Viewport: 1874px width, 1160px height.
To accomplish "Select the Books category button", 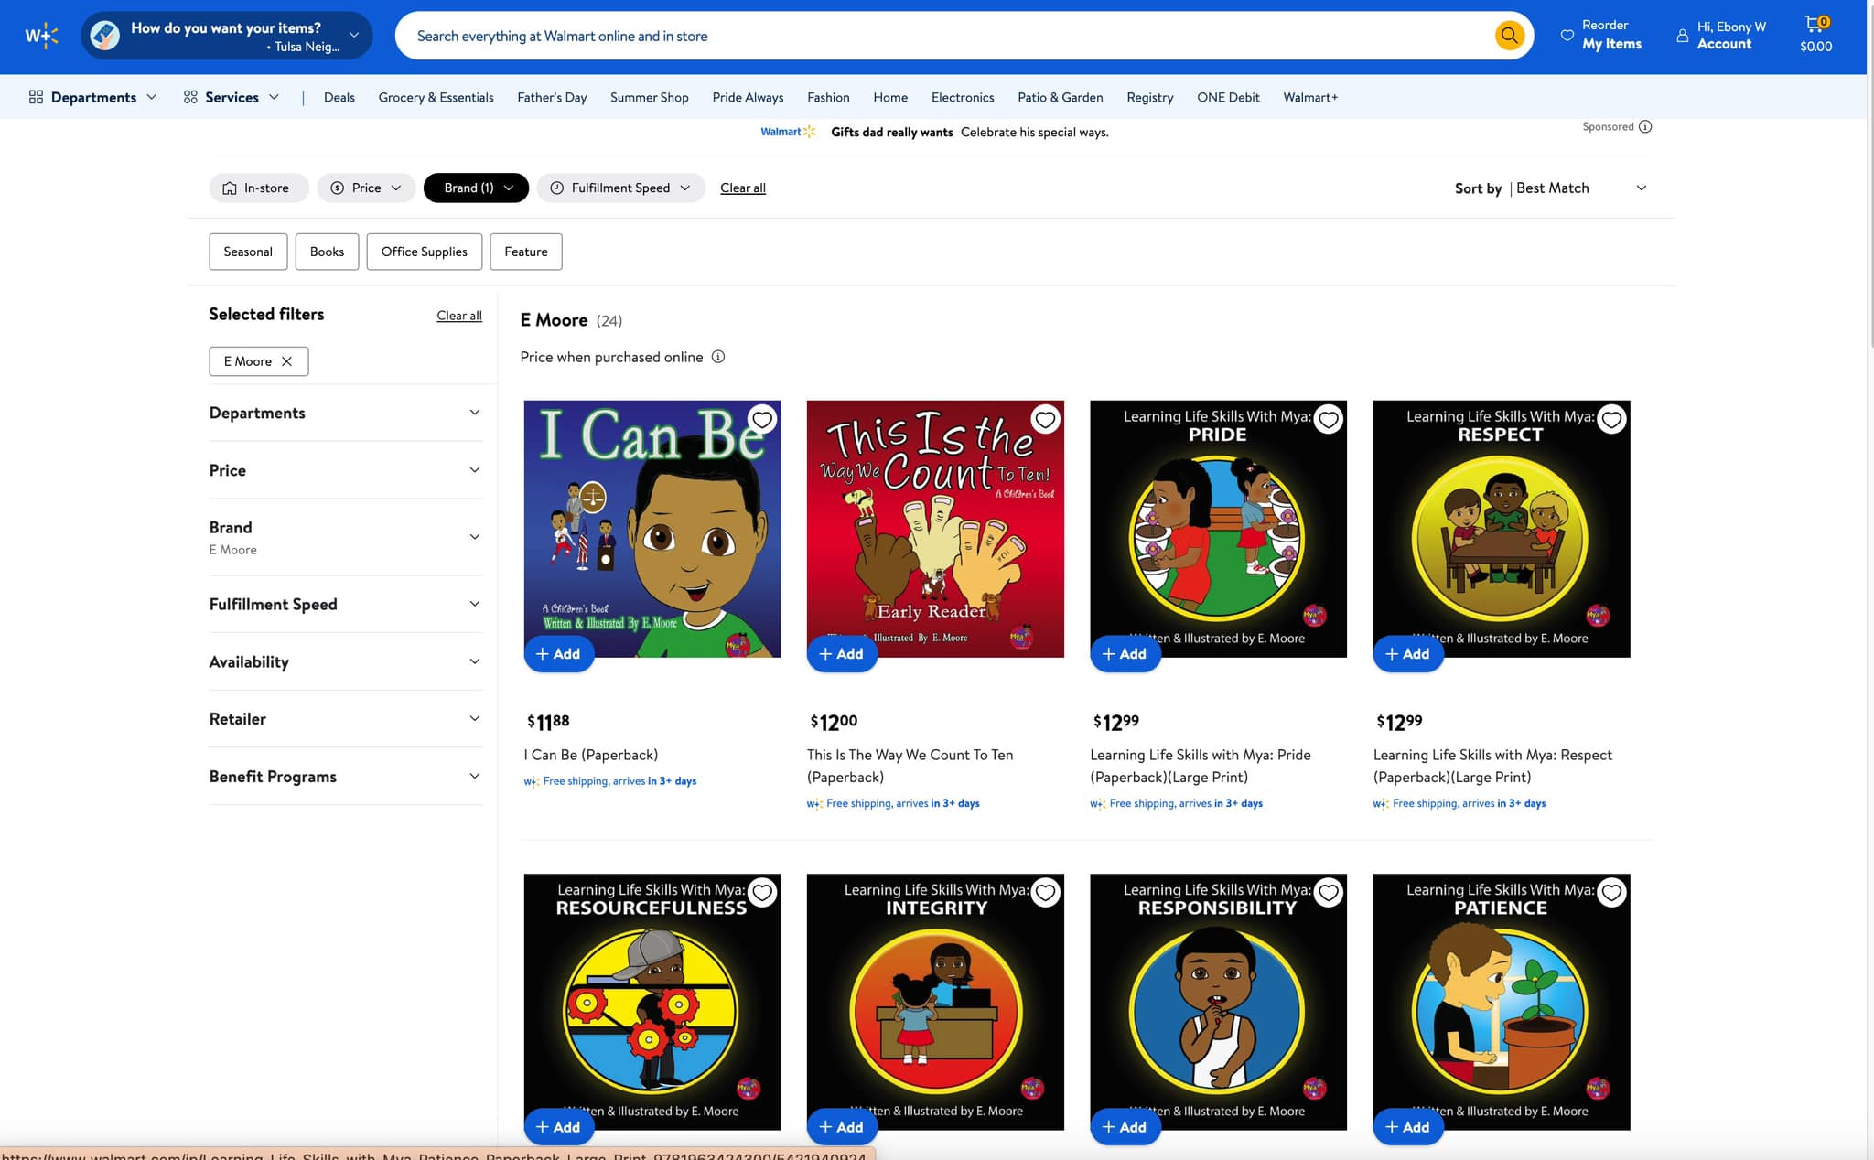I will point(327,252).
